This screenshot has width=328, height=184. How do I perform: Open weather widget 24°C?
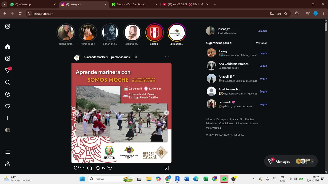[17, 179]
